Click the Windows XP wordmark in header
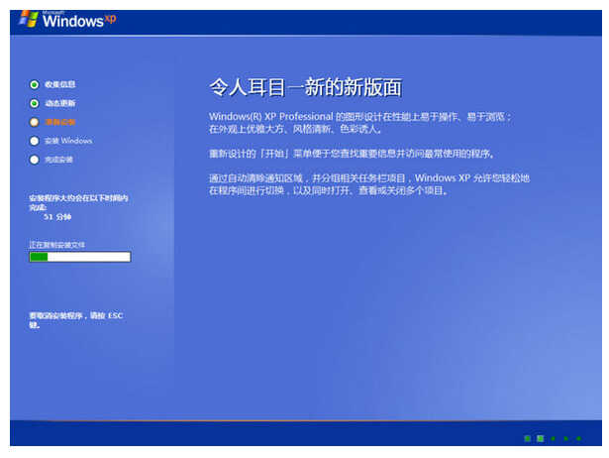This screenshot has height=458, width=609. (79, 20)
